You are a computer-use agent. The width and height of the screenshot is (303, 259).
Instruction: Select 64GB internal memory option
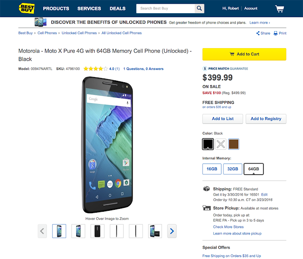coord(253,169)
